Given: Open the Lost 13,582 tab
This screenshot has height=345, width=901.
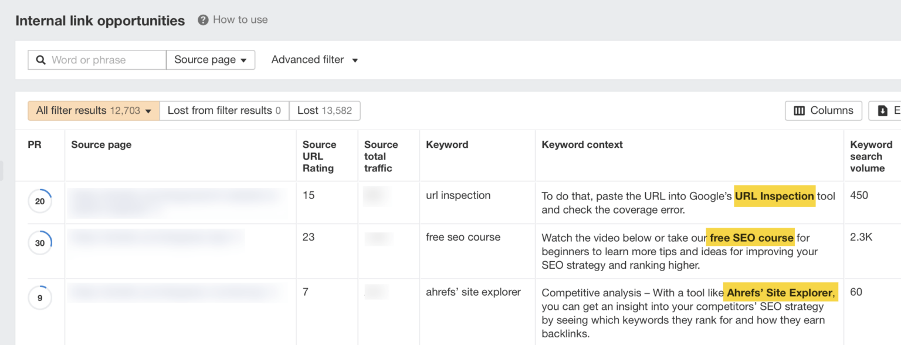Looking at the screenshot, I should coord(324,110).
